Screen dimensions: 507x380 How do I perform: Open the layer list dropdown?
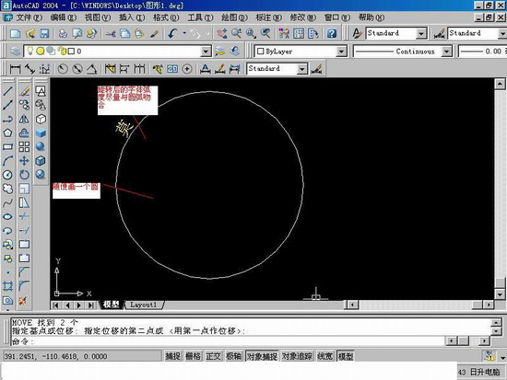206,51
